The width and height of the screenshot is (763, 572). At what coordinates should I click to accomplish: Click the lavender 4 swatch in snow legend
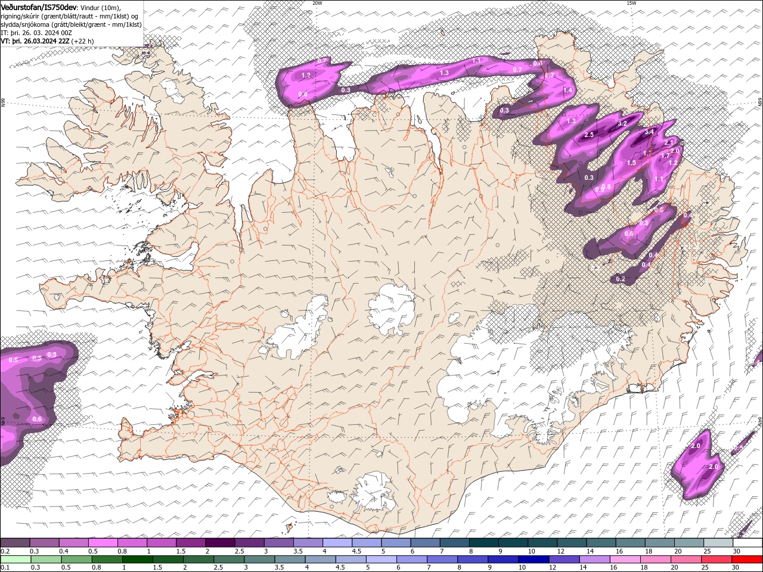(337, 543)
